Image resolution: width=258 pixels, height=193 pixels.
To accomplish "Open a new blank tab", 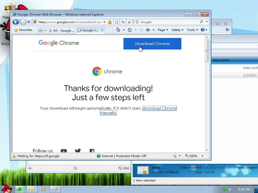I will coord(109,30).
